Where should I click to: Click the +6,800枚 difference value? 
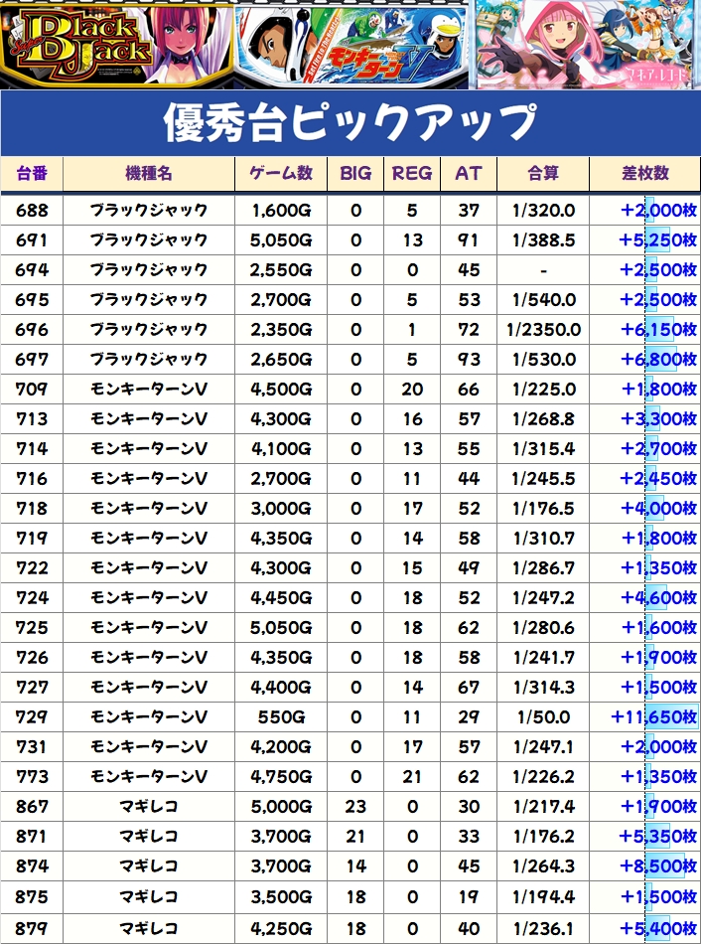658,360
